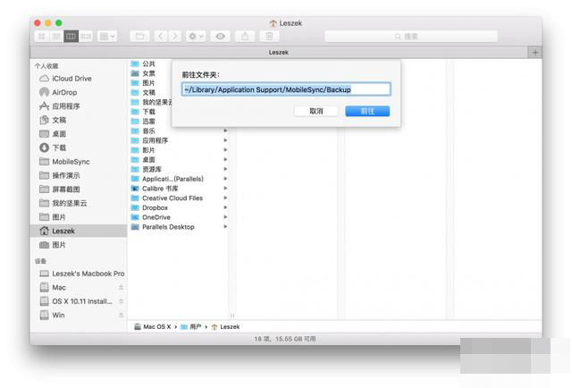Open the gear action dropdown menu
This screenshot has height=388, width=572.
(194, 36)
